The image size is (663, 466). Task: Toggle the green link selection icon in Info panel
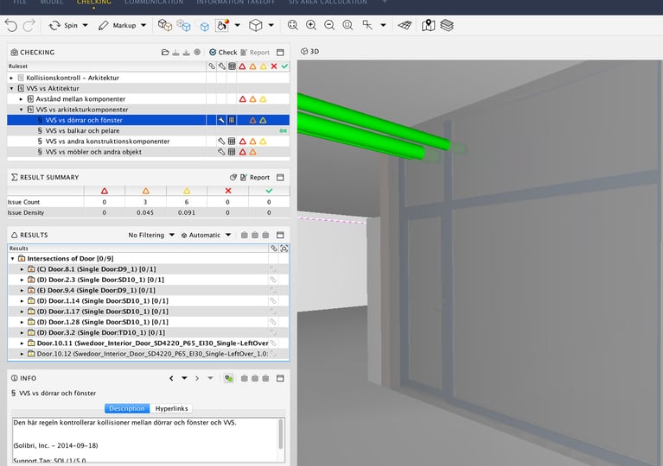click(x=229, y=378)
